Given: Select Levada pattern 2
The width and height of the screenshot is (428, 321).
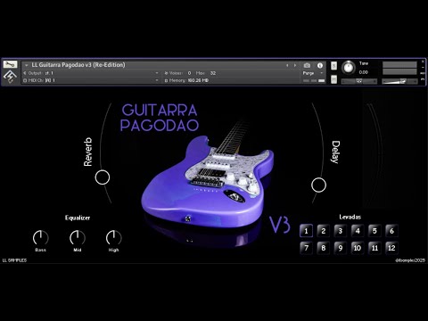Looking at the screenshot, I should click(324, 231).
